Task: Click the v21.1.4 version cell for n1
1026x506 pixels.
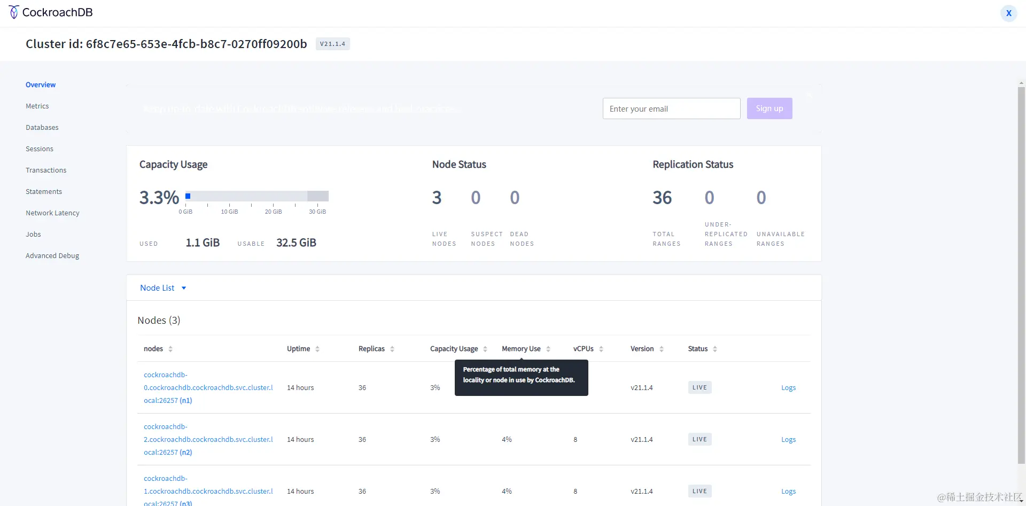Action: [x=642, y=388]
